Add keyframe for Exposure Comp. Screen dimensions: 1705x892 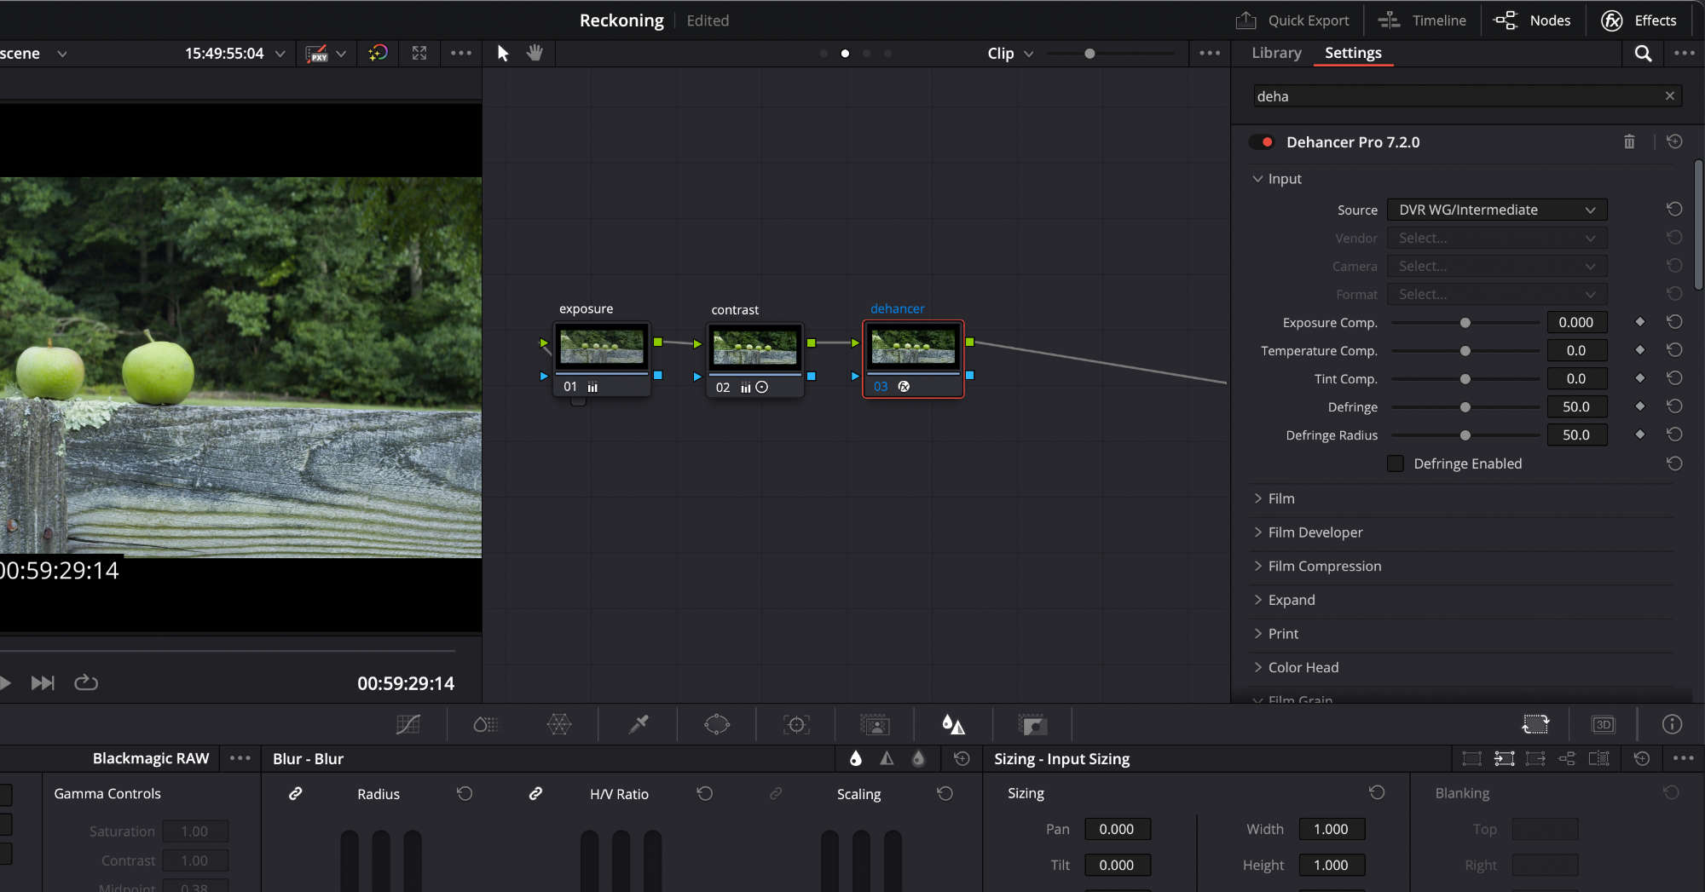pos(1639,322)
